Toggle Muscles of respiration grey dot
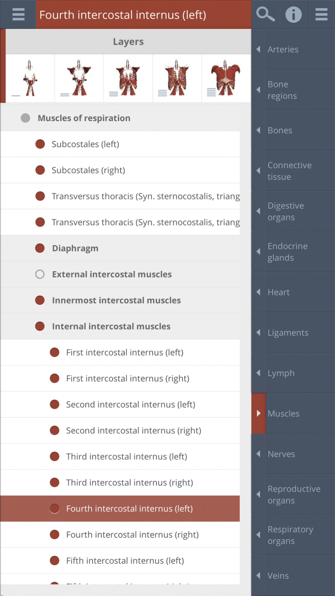This screenshot has height=596, width=335. 25,118
